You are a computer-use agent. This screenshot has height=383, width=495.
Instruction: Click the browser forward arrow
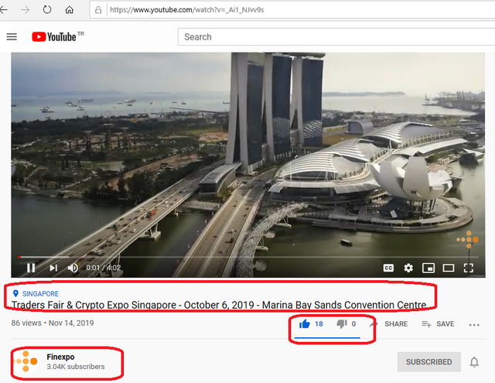coord(25,10)
